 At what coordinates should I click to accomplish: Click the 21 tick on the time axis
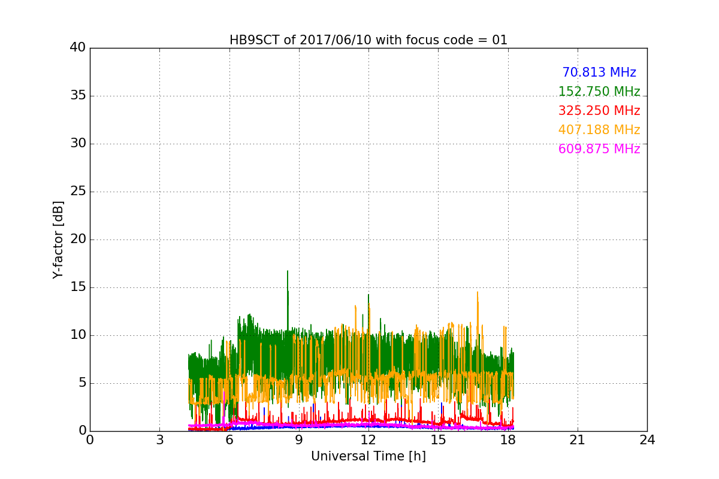[578, 440]
